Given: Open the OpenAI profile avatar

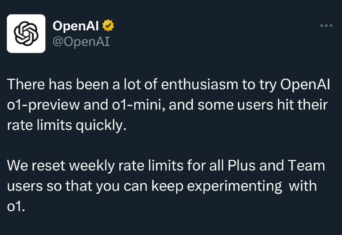Looking at the screenshot, I should pos(26,34).
